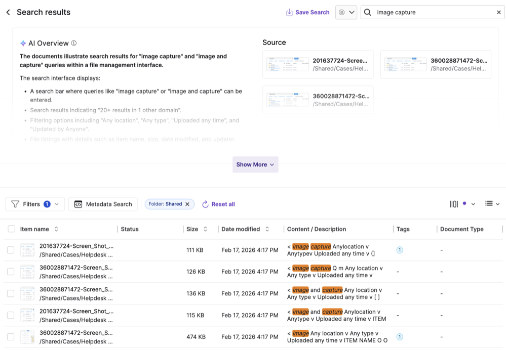The image size is (506, 350).
Task: Select the first 201637724-Screen_Shot row checkbox
Action: [x=11, y=250]
